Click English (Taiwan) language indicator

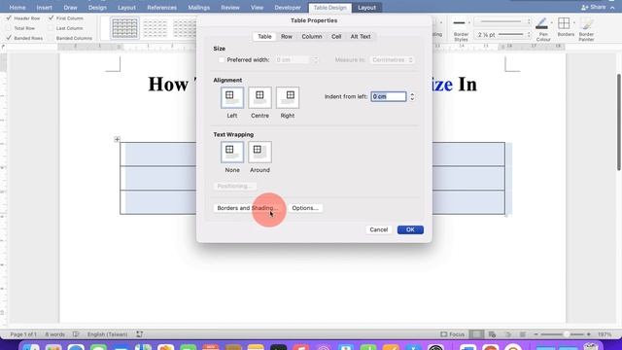click(x=108, y=334)
